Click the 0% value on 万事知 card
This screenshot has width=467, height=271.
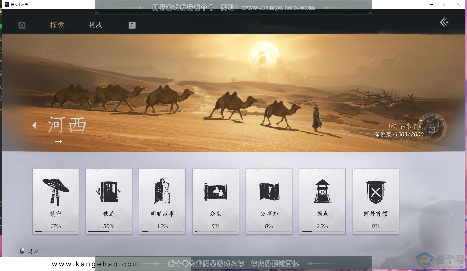pyautogui.click(x=269, y=226)
